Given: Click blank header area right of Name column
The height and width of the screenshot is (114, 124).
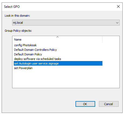Looking at the screenshot, I should [x=111, y=40].
